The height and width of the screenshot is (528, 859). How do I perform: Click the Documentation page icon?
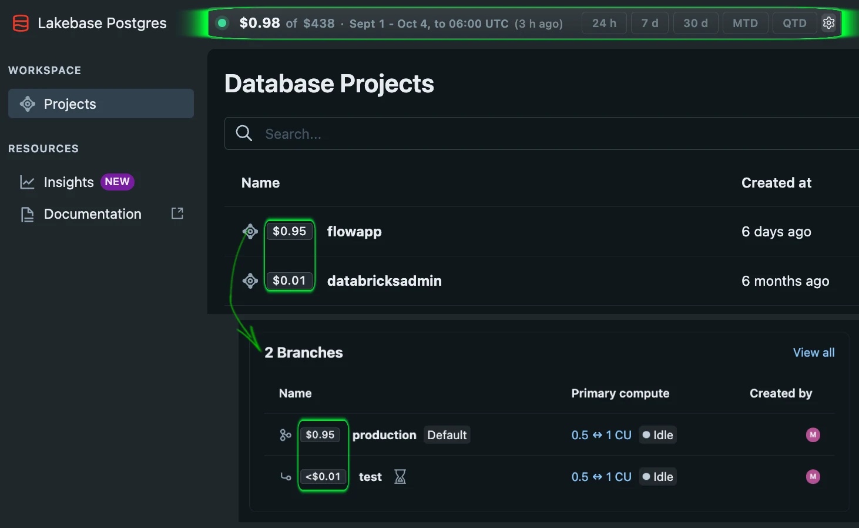[27, 215]
